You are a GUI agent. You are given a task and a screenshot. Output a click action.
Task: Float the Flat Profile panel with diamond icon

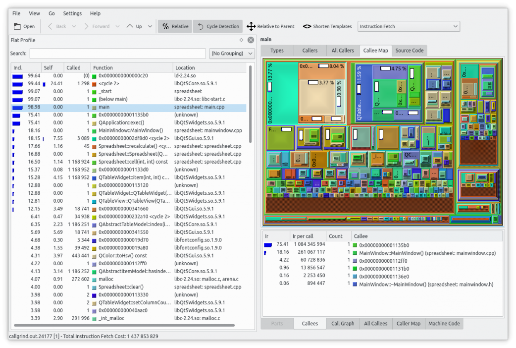241,40
